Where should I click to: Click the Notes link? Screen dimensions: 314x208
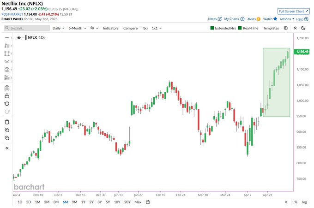[x=212, y=19]
